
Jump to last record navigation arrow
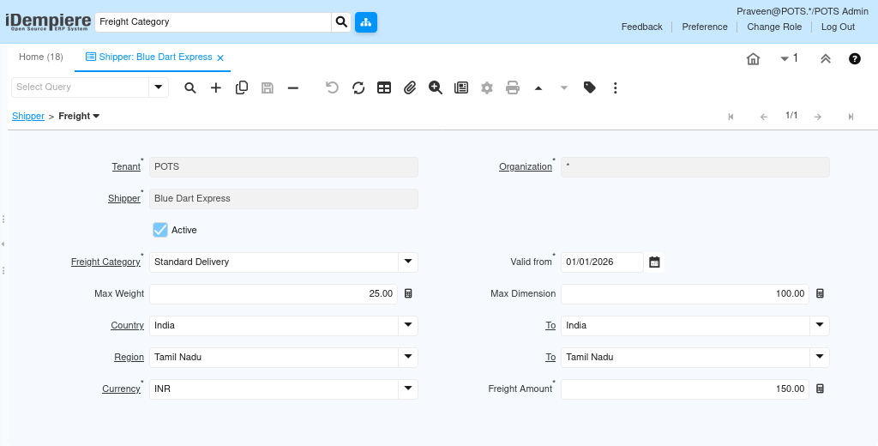point(851,117)
